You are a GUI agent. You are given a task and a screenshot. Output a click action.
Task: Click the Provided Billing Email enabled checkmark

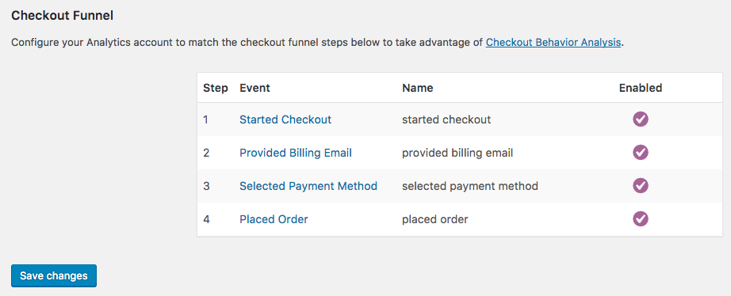click(x=641, y=153)
